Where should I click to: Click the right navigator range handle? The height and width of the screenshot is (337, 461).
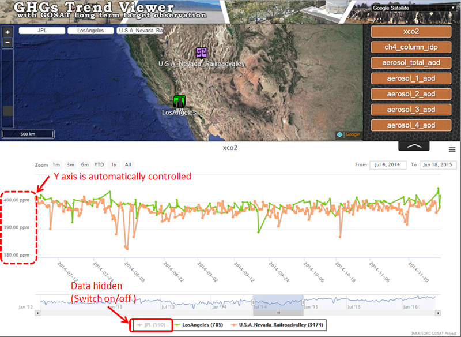tap(304, 302)
